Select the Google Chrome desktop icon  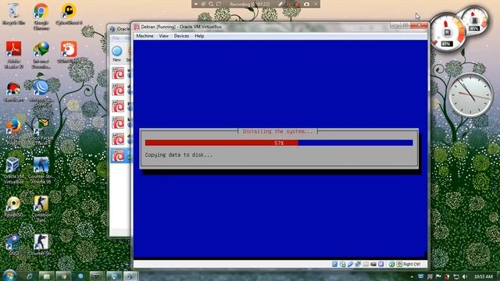tap(41, 16)
